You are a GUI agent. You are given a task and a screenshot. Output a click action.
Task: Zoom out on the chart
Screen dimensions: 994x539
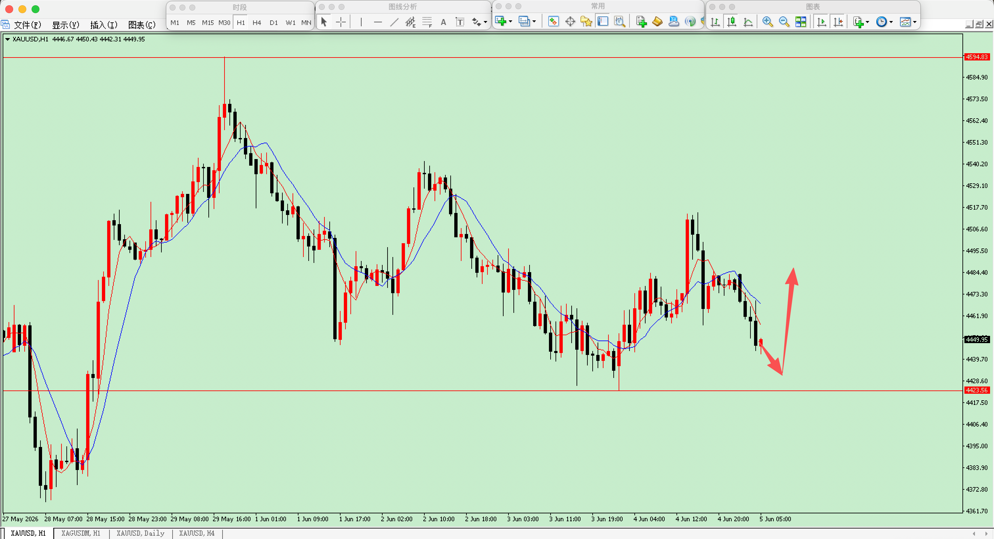point(784,22)
